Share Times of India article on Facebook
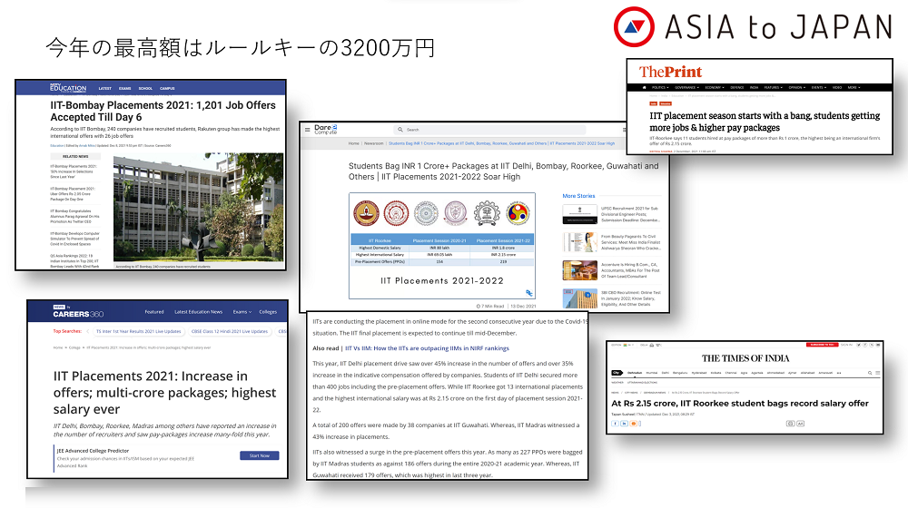908x508 pixels. [x=615, y=424]
